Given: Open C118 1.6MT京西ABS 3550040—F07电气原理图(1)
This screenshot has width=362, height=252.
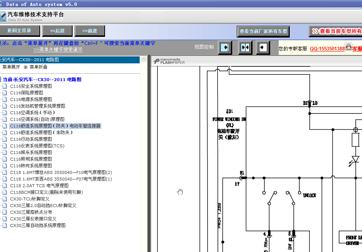Looking at the screenshot, I should [x=61, y=179].
